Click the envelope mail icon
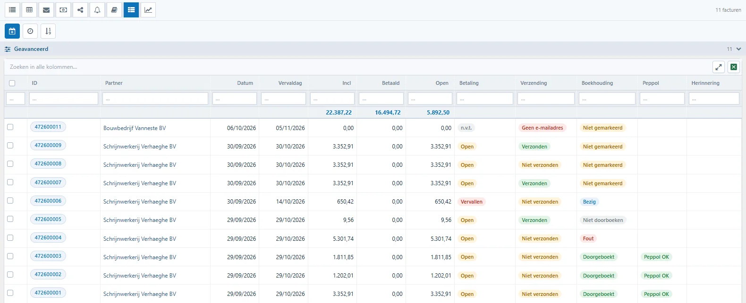This screenshot has width=746, height=303. [x=46, y=10]
